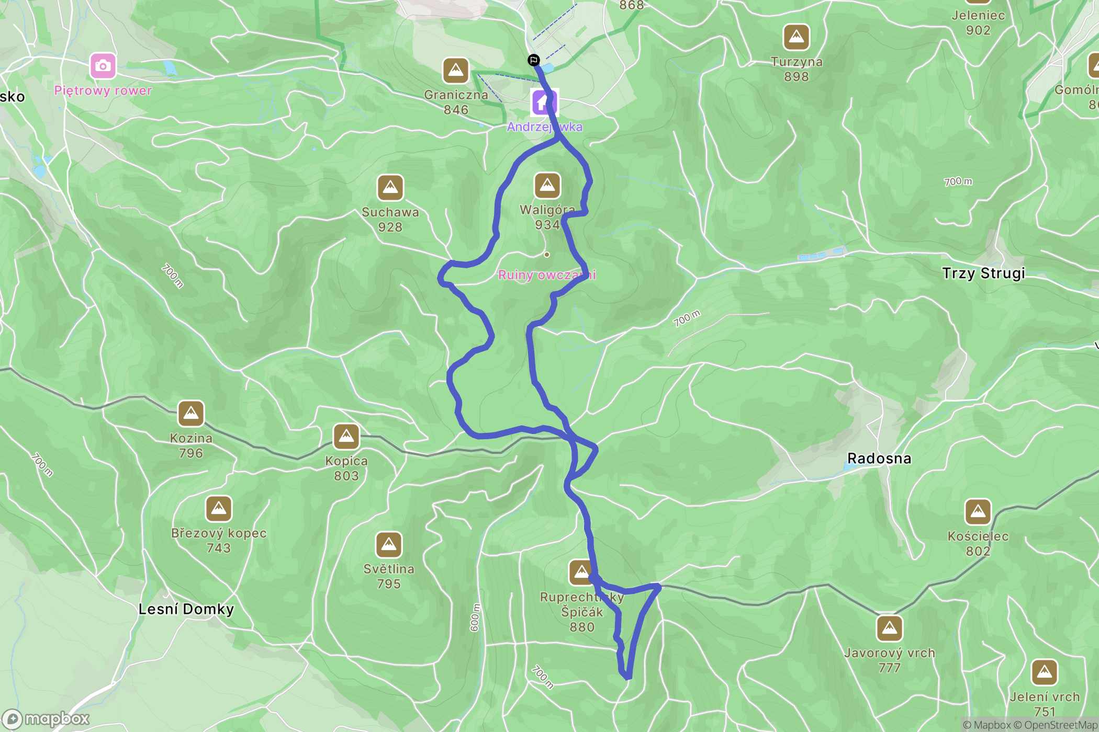Viewport: 1099px width, 732px height.
Task: Click the Piętrowy rower camera icon
Action: 103,66
